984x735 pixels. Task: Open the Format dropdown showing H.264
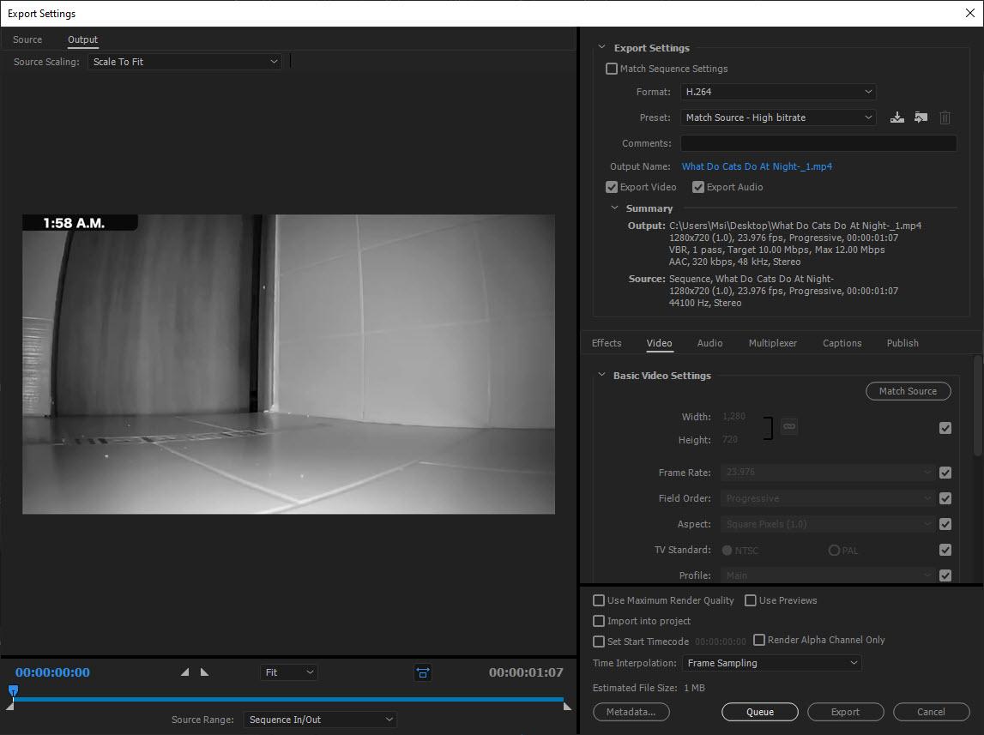point(778,92)
